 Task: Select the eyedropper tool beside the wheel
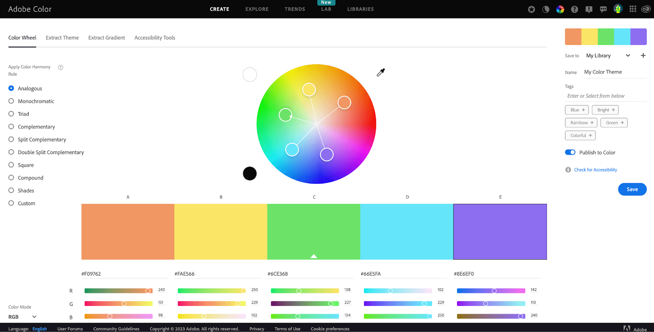(381, 72)
